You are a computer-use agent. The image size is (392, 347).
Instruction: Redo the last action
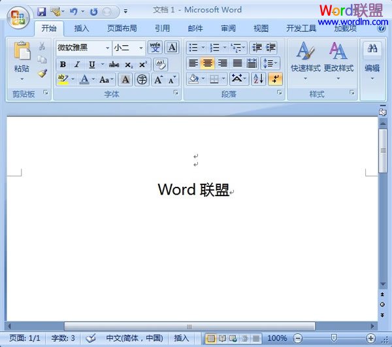tap(93, 12)
